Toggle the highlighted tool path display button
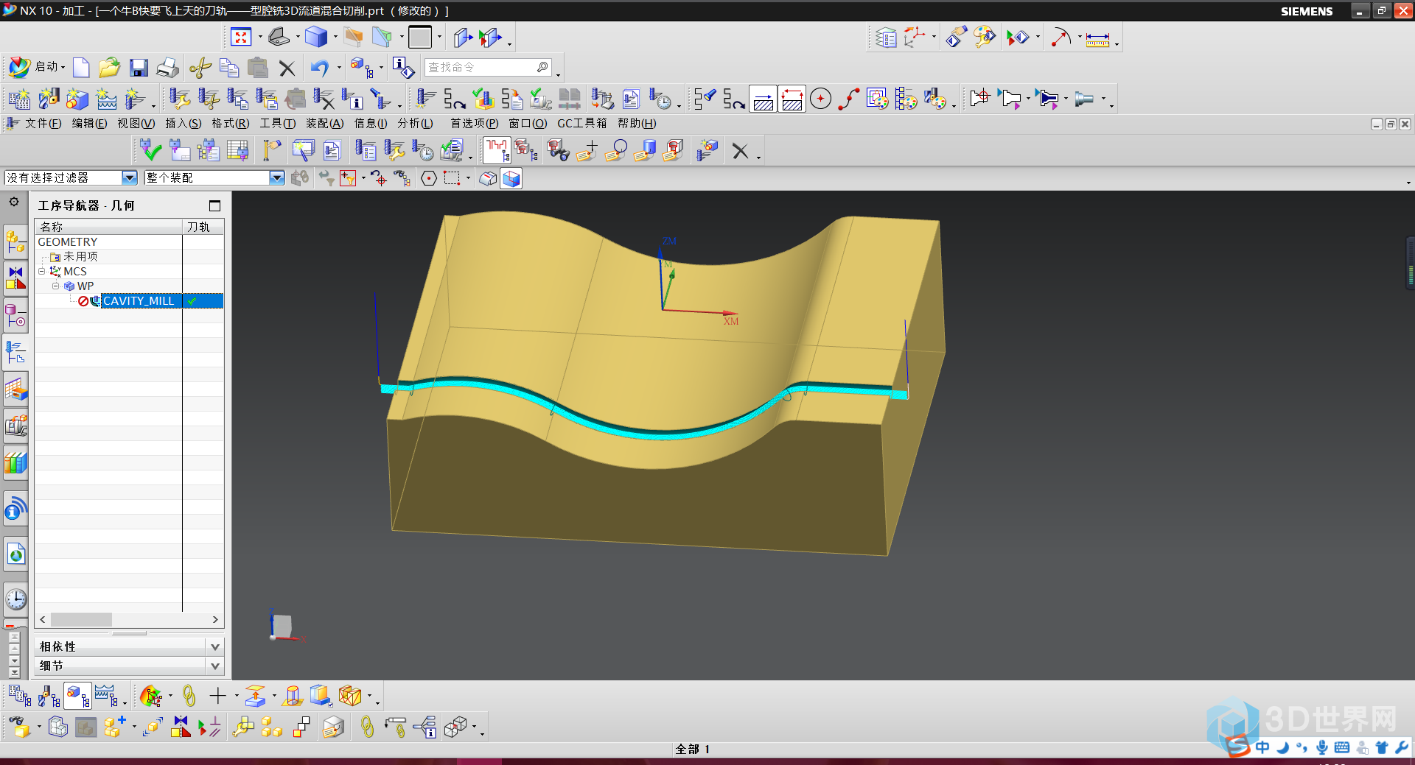The height and width of the screenshot is (765, 1415). tap(497, 150)
